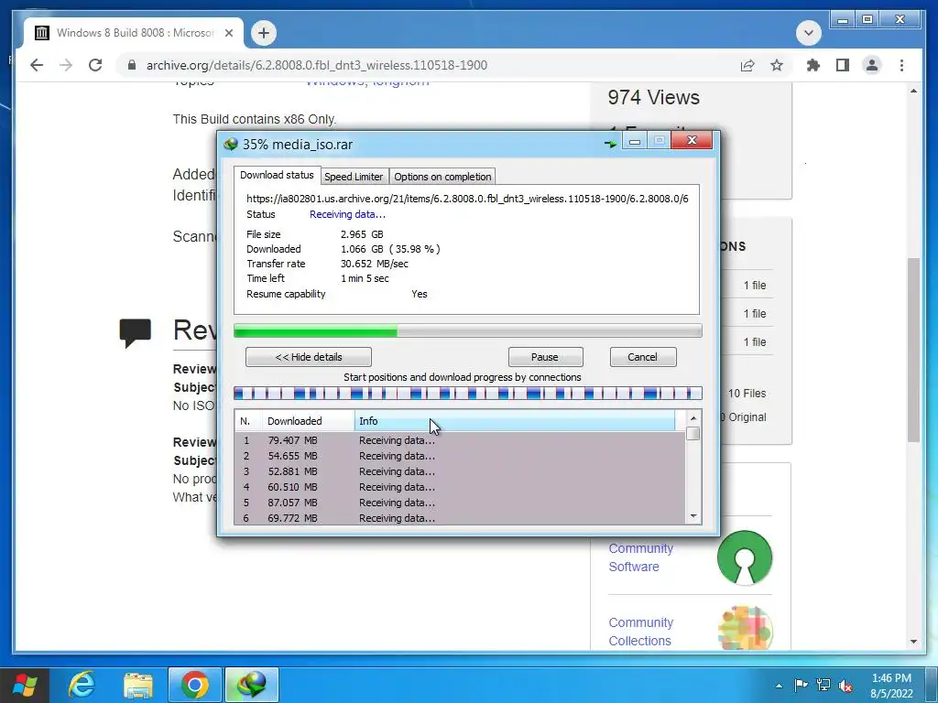Click the padlock site info icon
938x703 pixels.
click(x=132, y=65)
